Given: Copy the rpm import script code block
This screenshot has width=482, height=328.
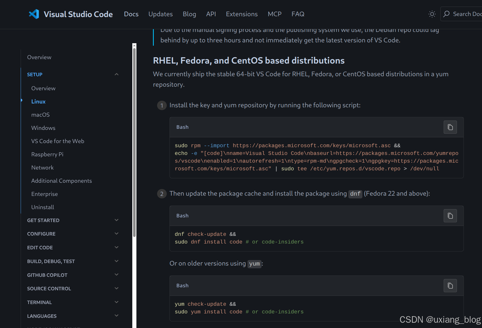Looking at the screenshot, I should (x=450, y=127).
